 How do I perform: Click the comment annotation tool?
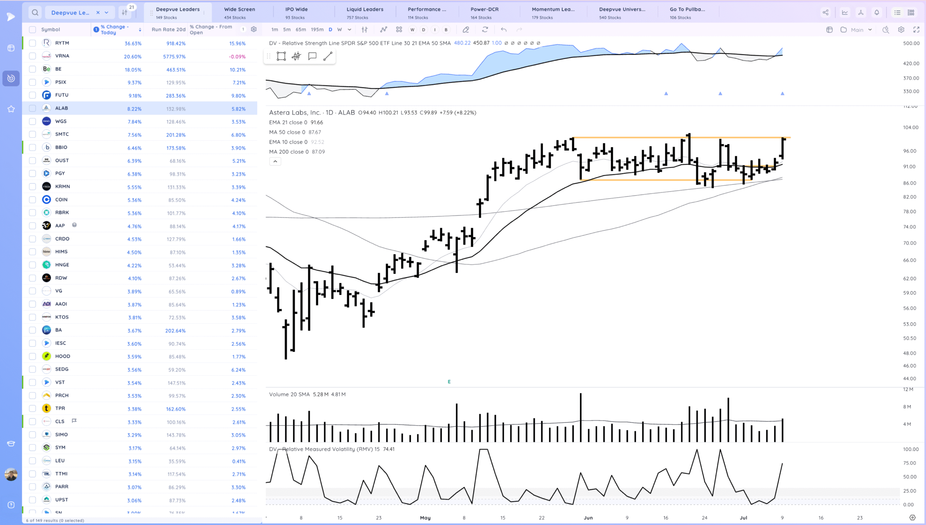tap(312, 56)
